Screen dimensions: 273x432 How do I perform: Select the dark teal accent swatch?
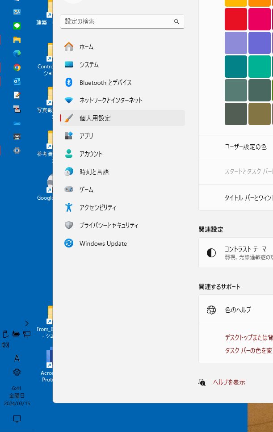pyautogui.click(x=236, y=67)
